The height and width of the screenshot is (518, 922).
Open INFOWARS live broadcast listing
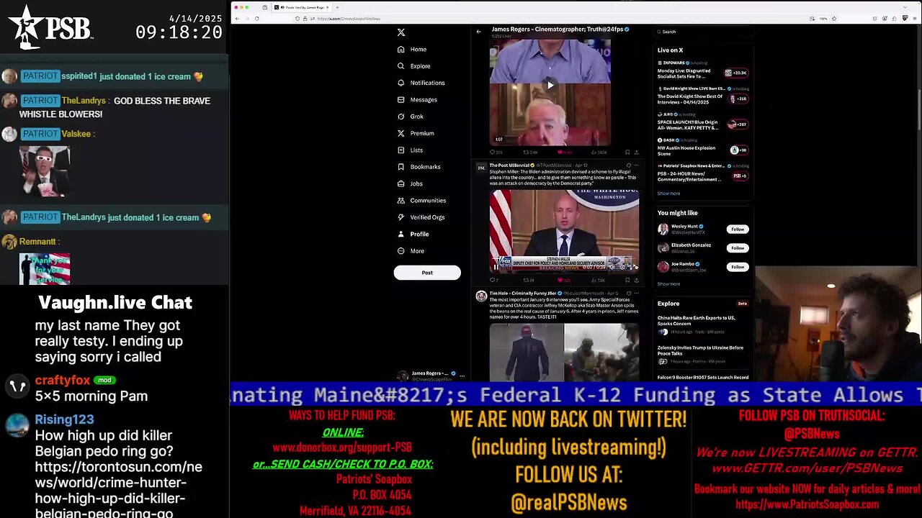[x=702, y=71]
